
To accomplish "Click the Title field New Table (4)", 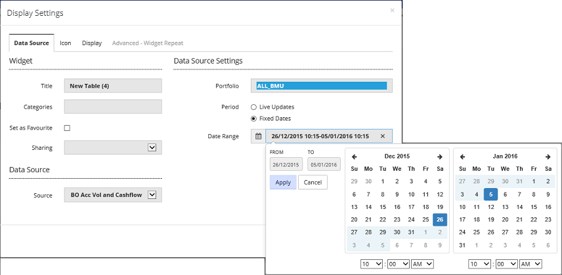I will (113, 86).
